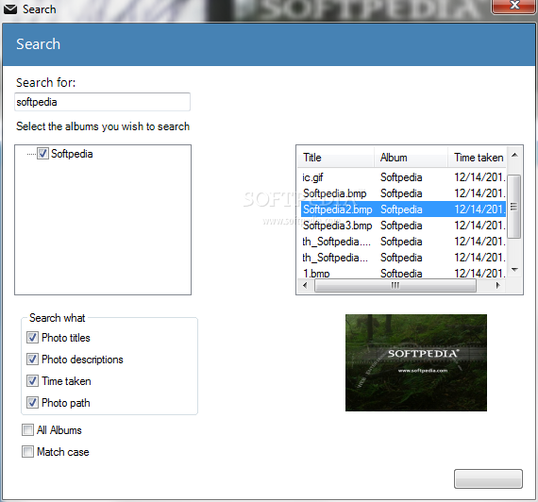Select the ic.gif result row
This screenshot has height=502, width=538.
tap(403, 177)
